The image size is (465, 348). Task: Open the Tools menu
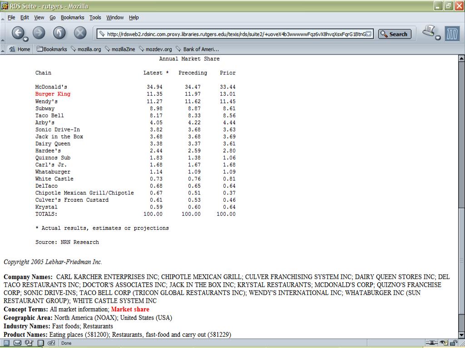[x=95, y=18]
